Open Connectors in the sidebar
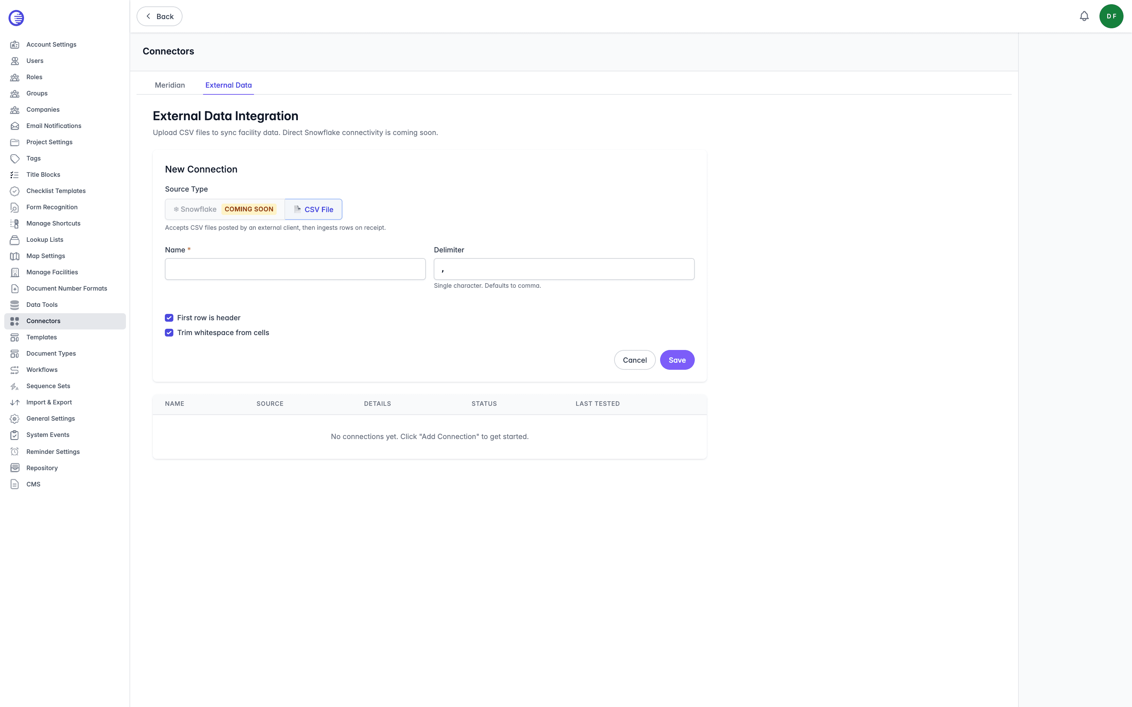This screenshot has width=1132, height=707. 65,321
